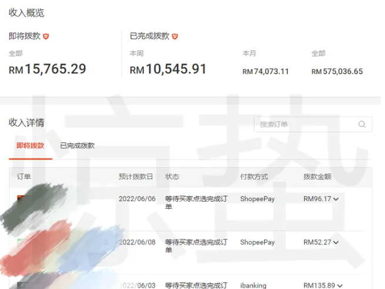Click this week's RM10,545.91 amount

[x=168, y=69]
